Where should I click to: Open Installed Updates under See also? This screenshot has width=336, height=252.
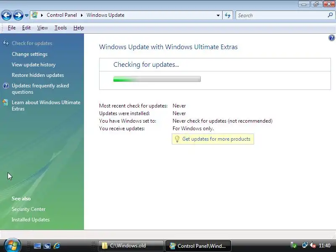(30, 219)
